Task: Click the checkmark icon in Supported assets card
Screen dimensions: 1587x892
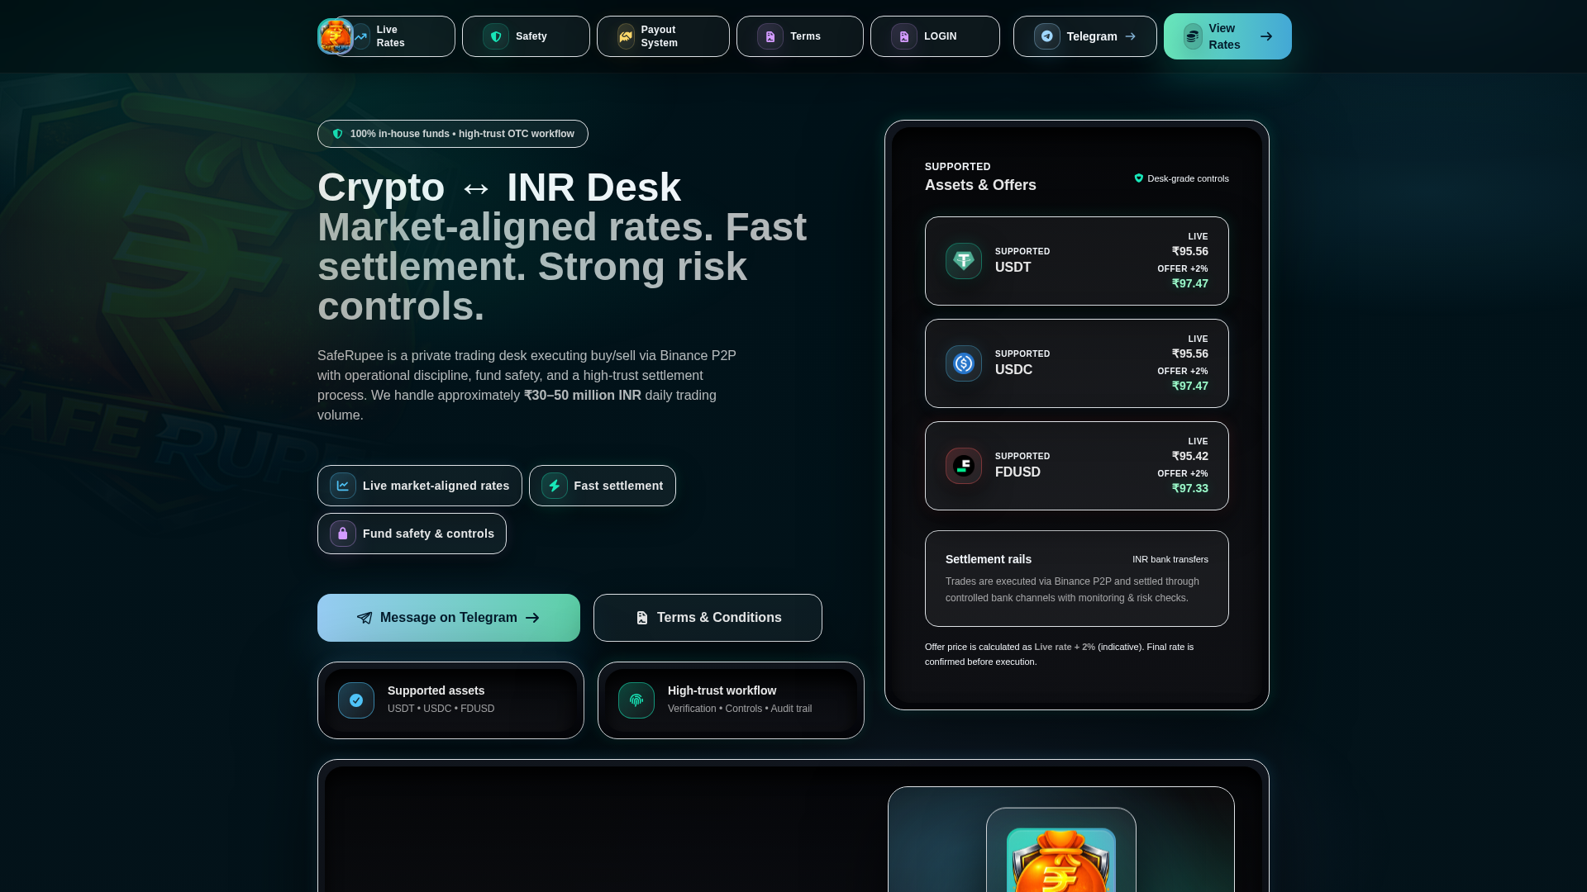Action: pos(356,700)
